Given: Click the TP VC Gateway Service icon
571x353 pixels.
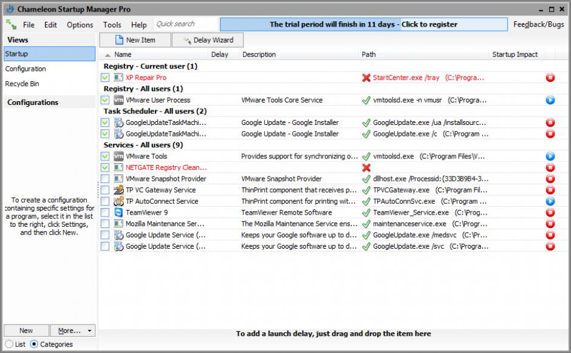Looking at the screenshot, I should coord(118,190).
